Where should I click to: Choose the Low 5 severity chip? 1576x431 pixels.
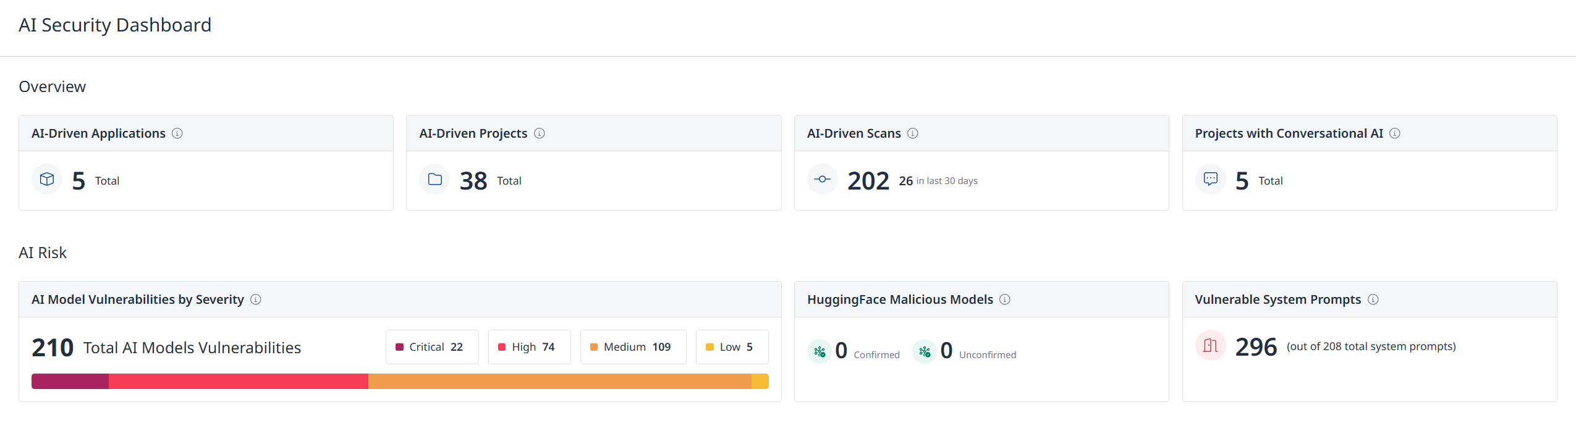tap(732, 347)
